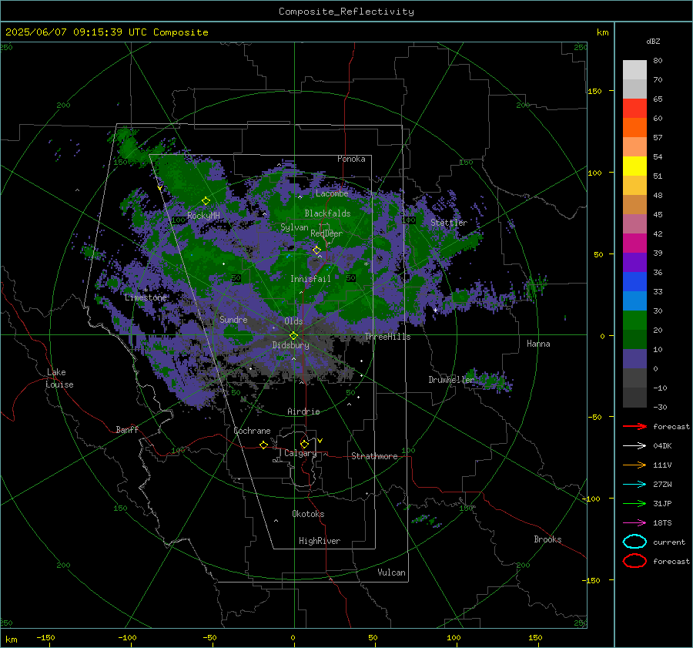Click the Calgary city label
Viewport: 693px width, 648px height.
[300, 453]
